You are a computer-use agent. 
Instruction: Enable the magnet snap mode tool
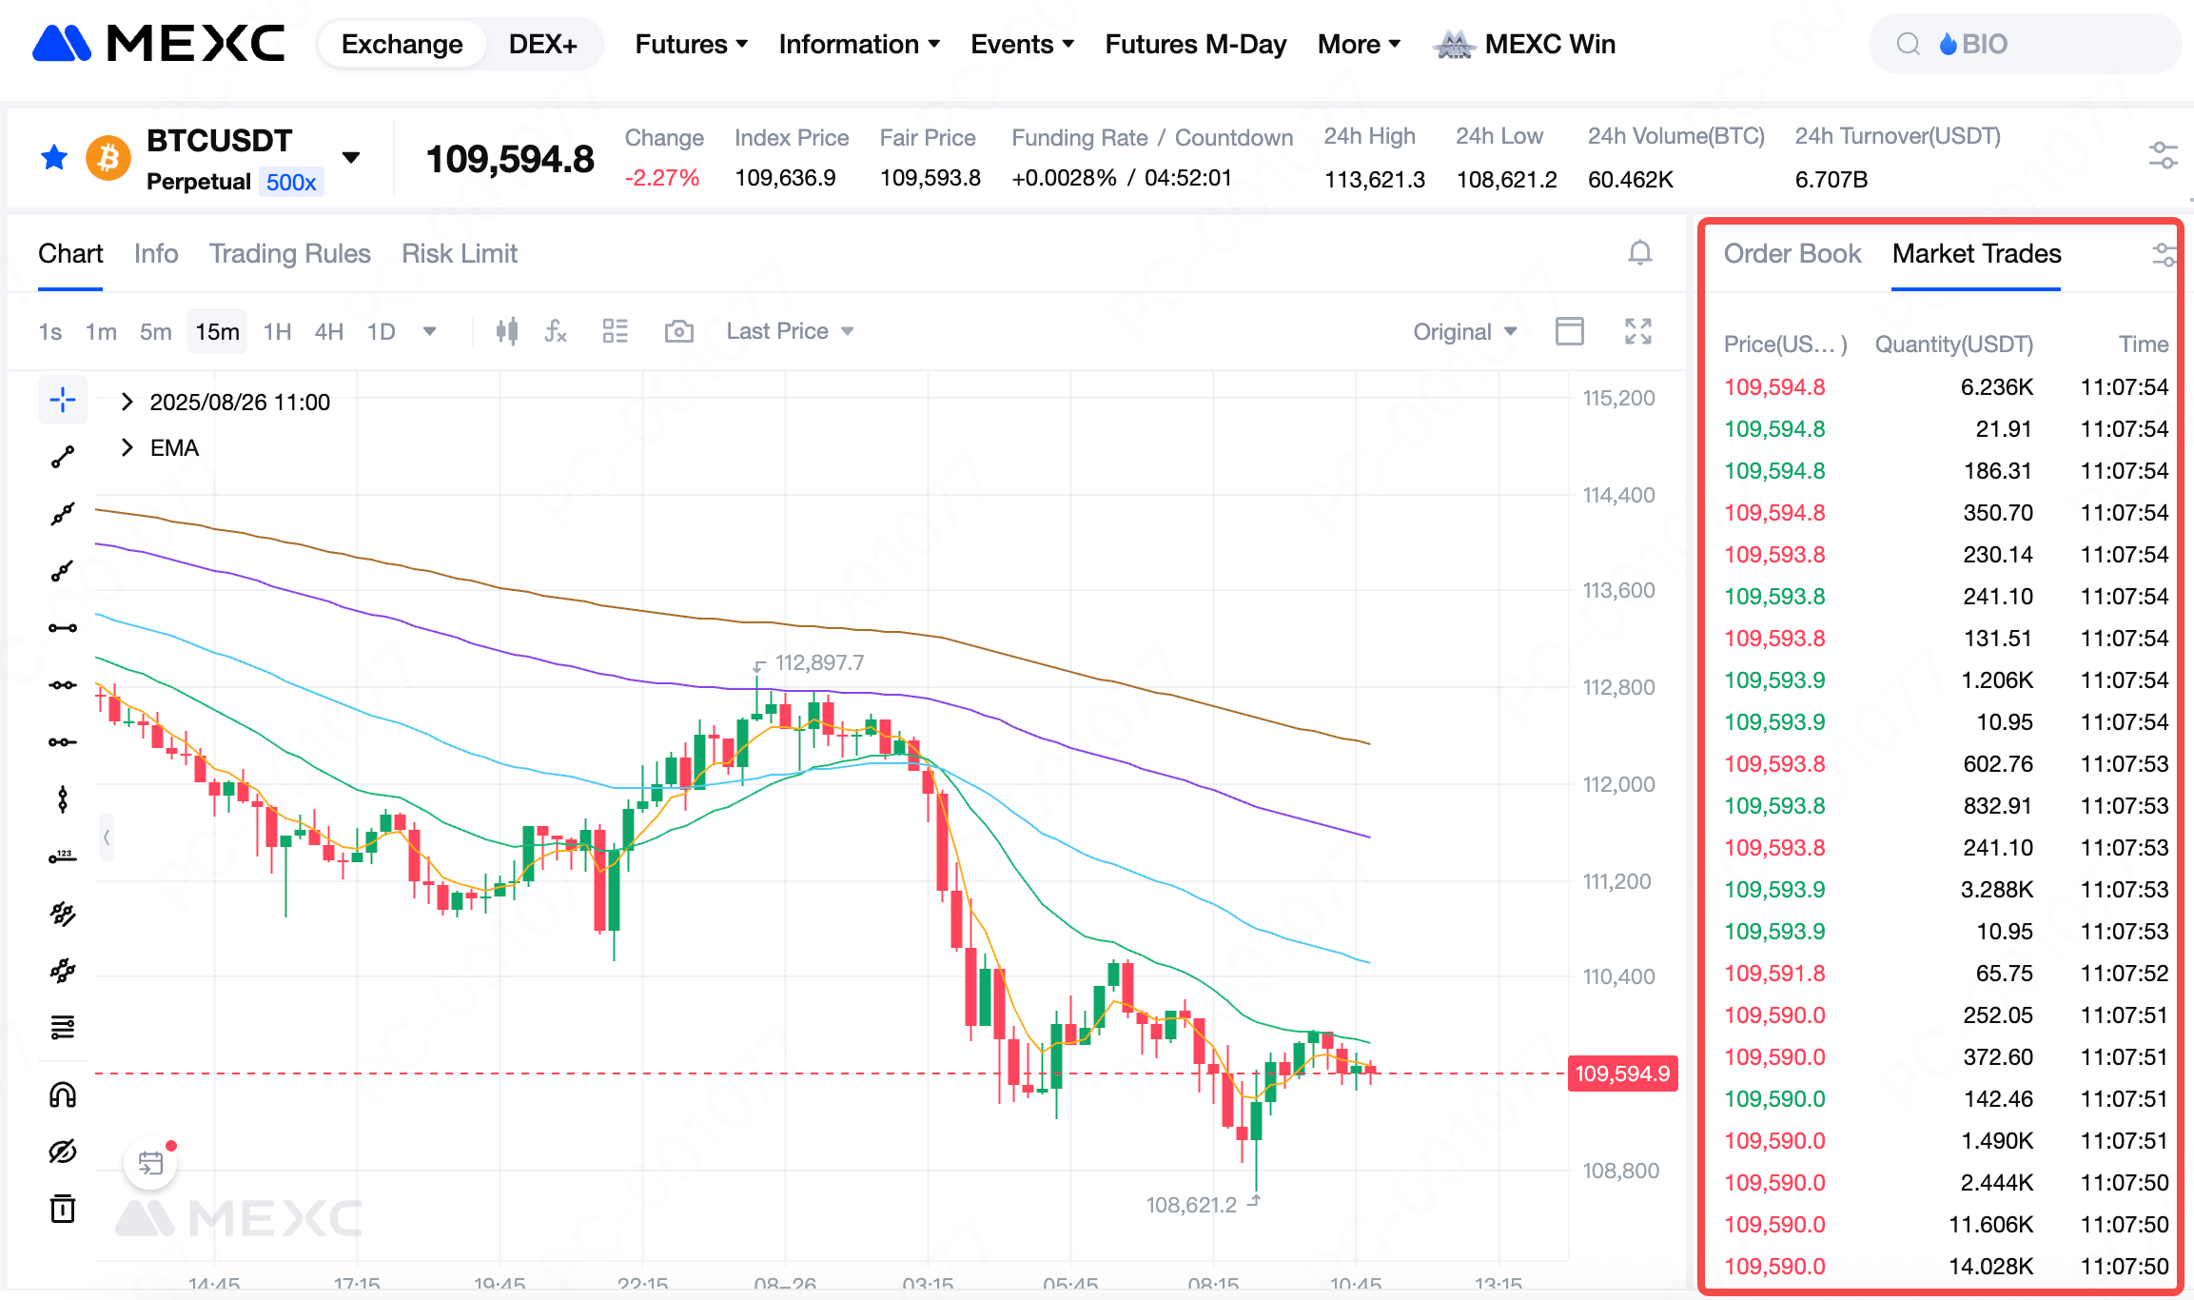[x=63, y=1095]
